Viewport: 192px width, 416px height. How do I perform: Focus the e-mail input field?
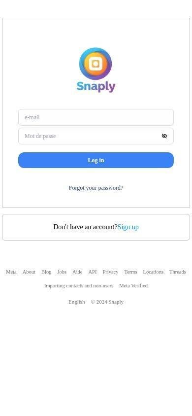96,117
